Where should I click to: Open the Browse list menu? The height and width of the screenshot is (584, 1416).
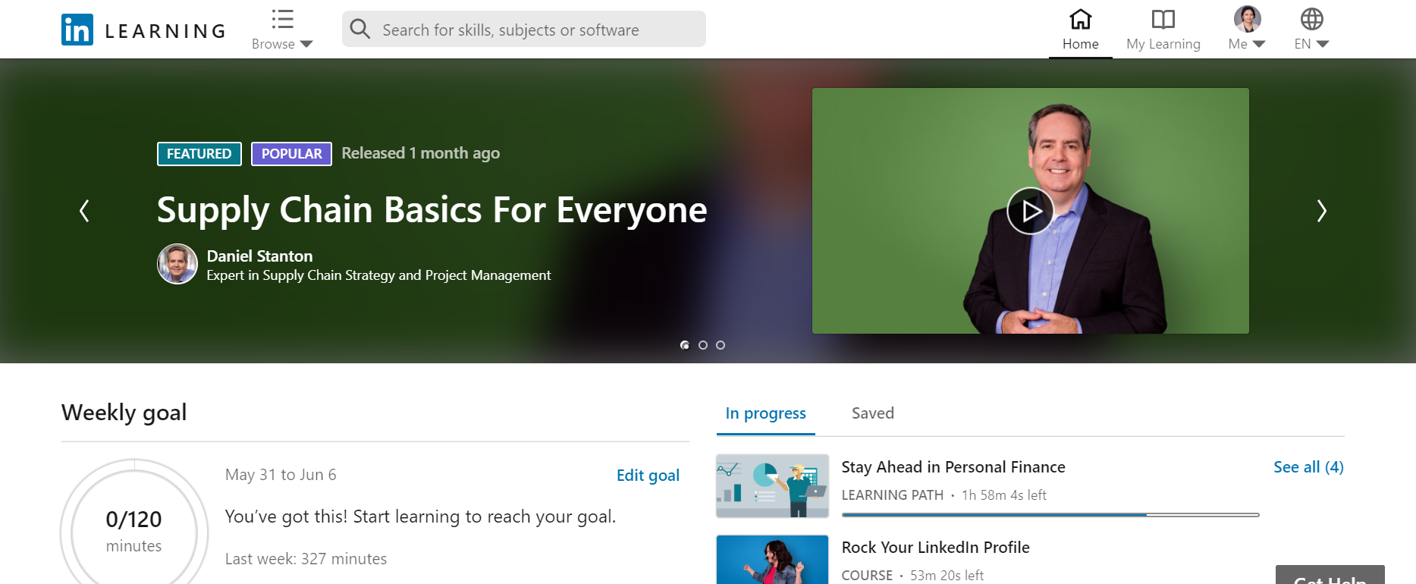(x=282, y=30)
